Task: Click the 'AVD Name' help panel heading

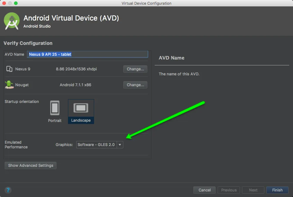Action: point(171,58)
